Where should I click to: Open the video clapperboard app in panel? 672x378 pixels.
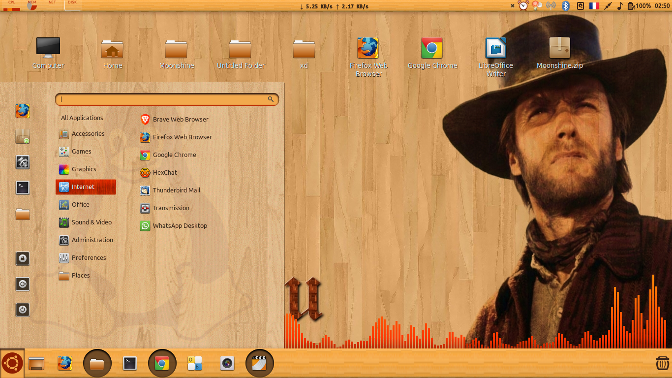tap(259, 364)
